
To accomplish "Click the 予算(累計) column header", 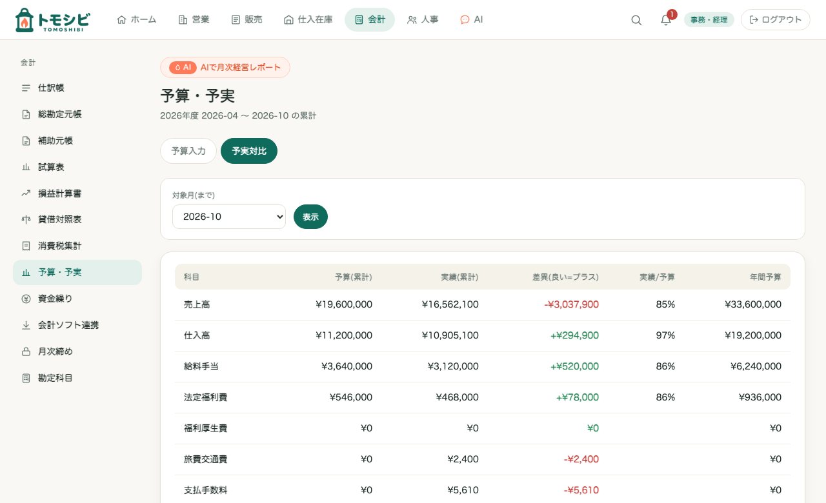I will tap(353, 277).
